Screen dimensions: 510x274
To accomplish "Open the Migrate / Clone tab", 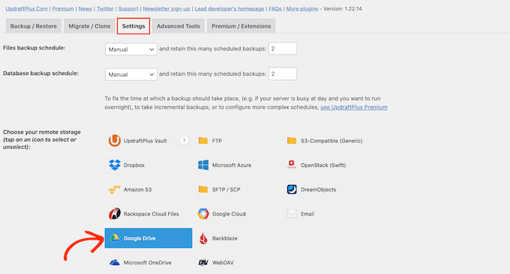I will point(89,26).
